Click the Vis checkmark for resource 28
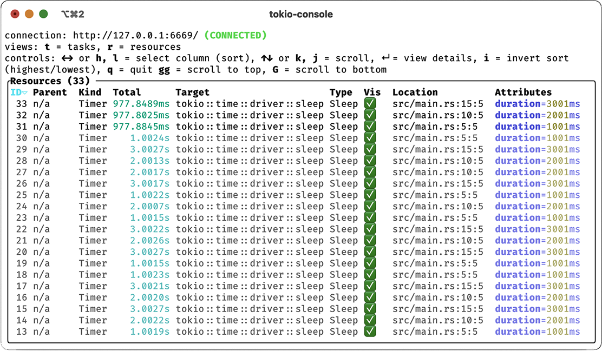 click(370, 161)
